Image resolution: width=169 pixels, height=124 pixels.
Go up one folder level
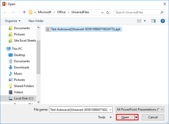(24, 12)
